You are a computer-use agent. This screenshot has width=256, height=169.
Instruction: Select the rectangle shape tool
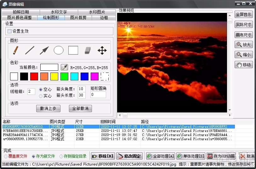point(73,50)
